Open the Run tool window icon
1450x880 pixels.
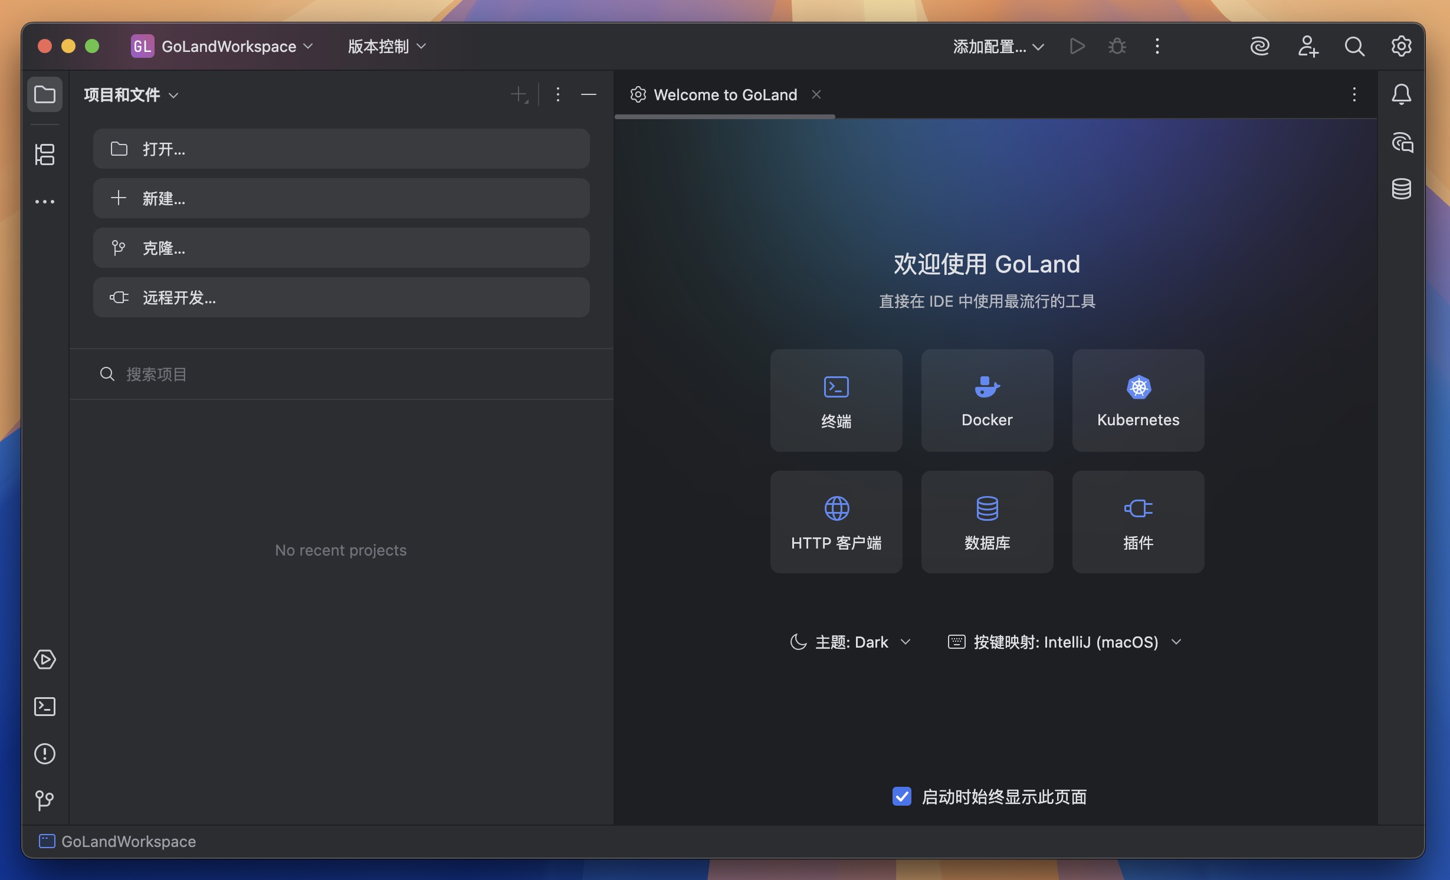point(44,660)
